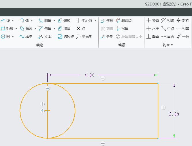Select the circle center point

pyautogui.click(x=48, y=111)
